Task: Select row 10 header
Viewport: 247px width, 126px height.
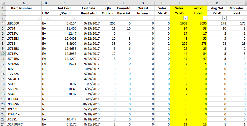Action: pyautogui.click(x=3, y=54)
